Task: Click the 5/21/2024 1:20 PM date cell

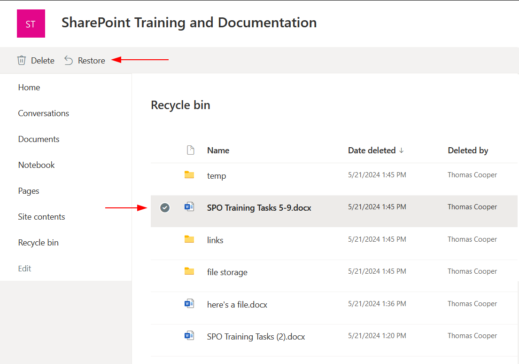Action: (x=377, y=336)
